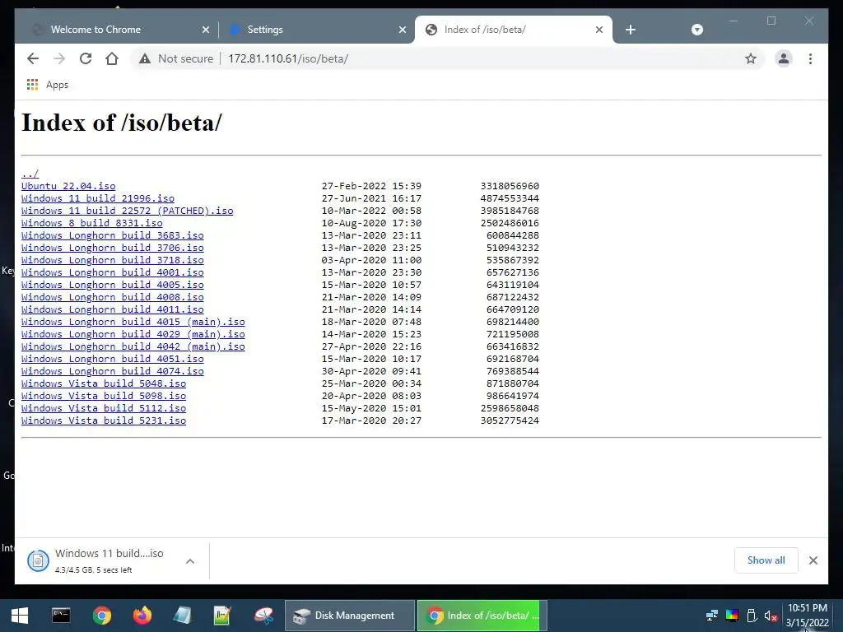Click Windows_Longhorn_build_4015_(main).iso
843x632 pixels.
click(x=133, y=322)
